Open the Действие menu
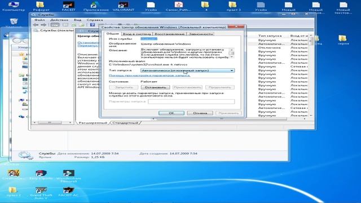The height and width of the screenshot is (203, 361). 59,20
